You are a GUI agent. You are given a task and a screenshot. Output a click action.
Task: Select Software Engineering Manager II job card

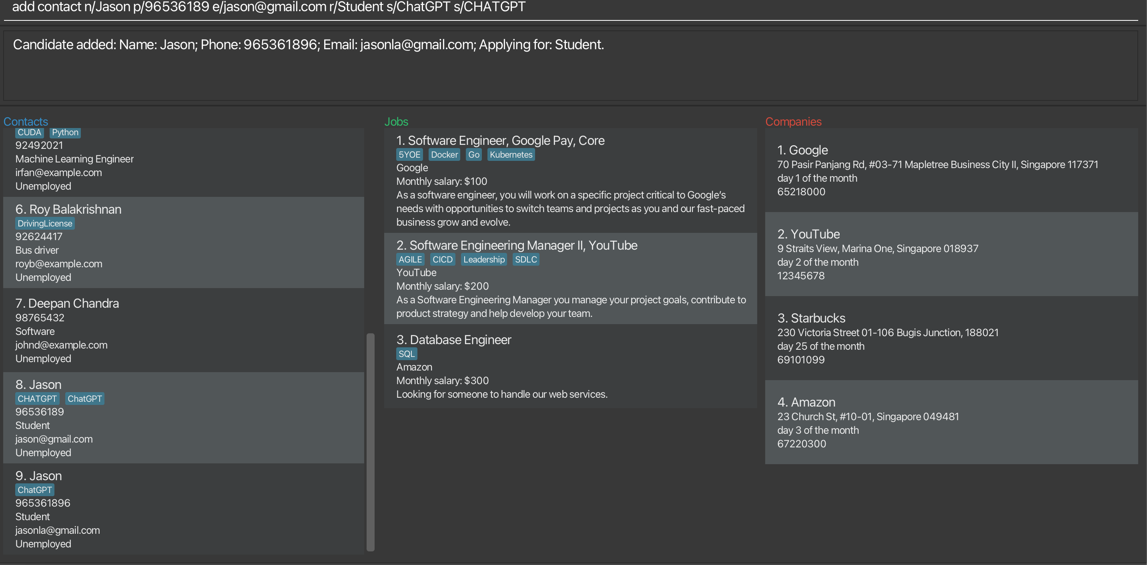570,279
